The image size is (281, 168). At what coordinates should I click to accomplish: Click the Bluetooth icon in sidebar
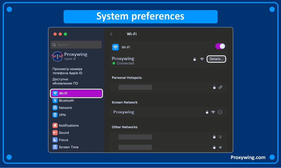(x=55, y=101)
